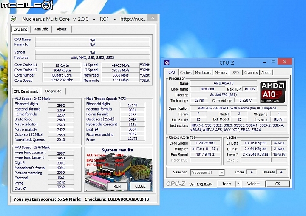Click the Package value Socket FP2 (827)
The width and height of the screenshot is (306, 216).
pyautogui.click(x=223, y=94)
